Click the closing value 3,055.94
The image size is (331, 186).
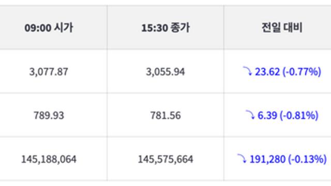point(165,72)
